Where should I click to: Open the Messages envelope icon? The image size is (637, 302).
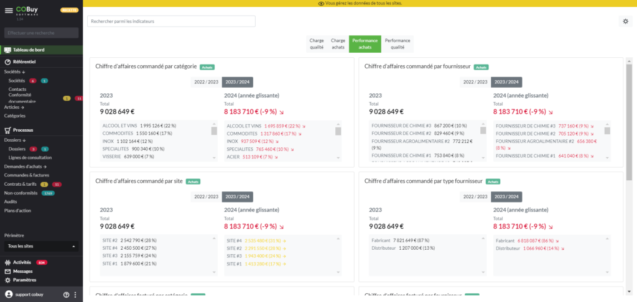point(8,271)
